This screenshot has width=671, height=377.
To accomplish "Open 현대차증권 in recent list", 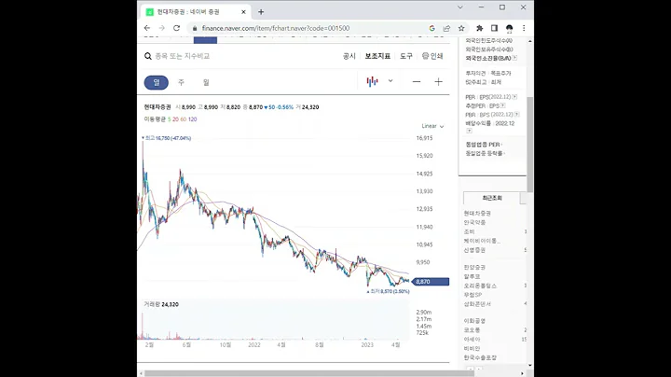I will tap(477, 214).
